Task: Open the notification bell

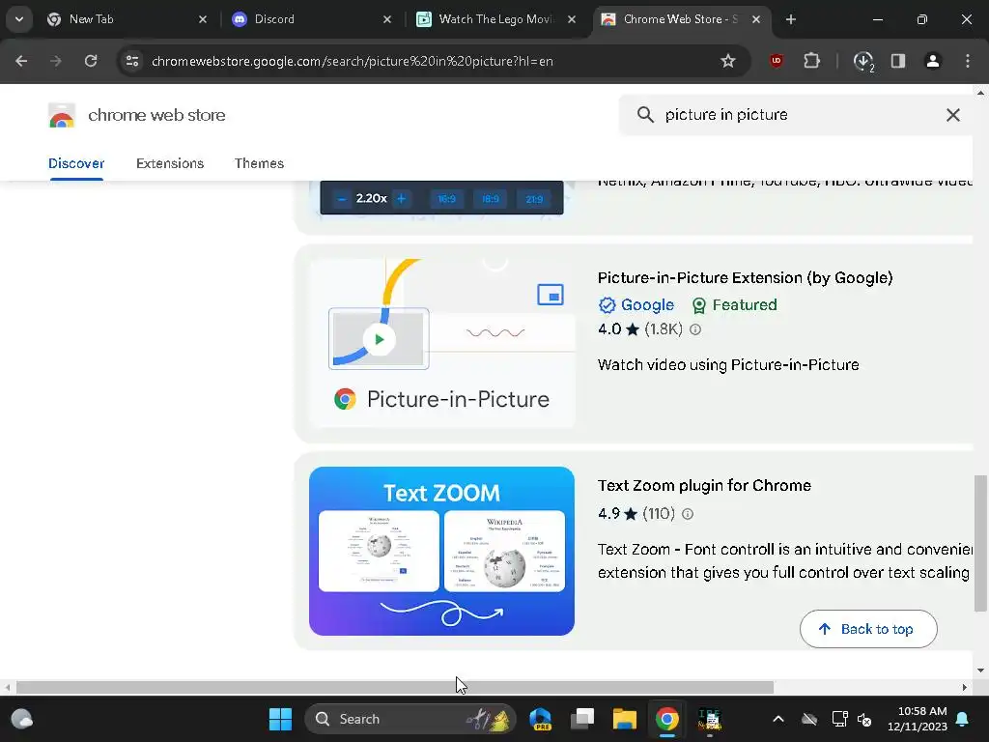Action: pos(963,719)
